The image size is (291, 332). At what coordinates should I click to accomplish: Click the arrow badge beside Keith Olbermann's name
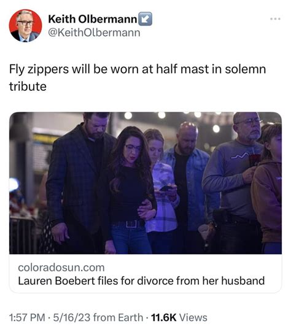tap(145, 19)
